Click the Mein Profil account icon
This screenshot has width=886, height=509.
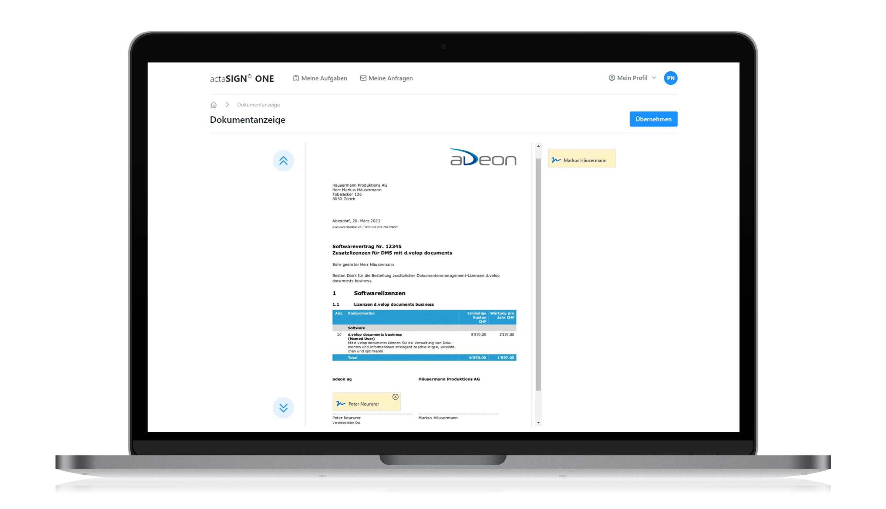tap(610, 78)
